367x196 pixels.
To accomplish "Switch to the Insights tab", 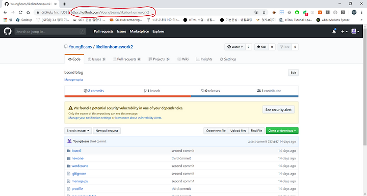I will 204,59.
